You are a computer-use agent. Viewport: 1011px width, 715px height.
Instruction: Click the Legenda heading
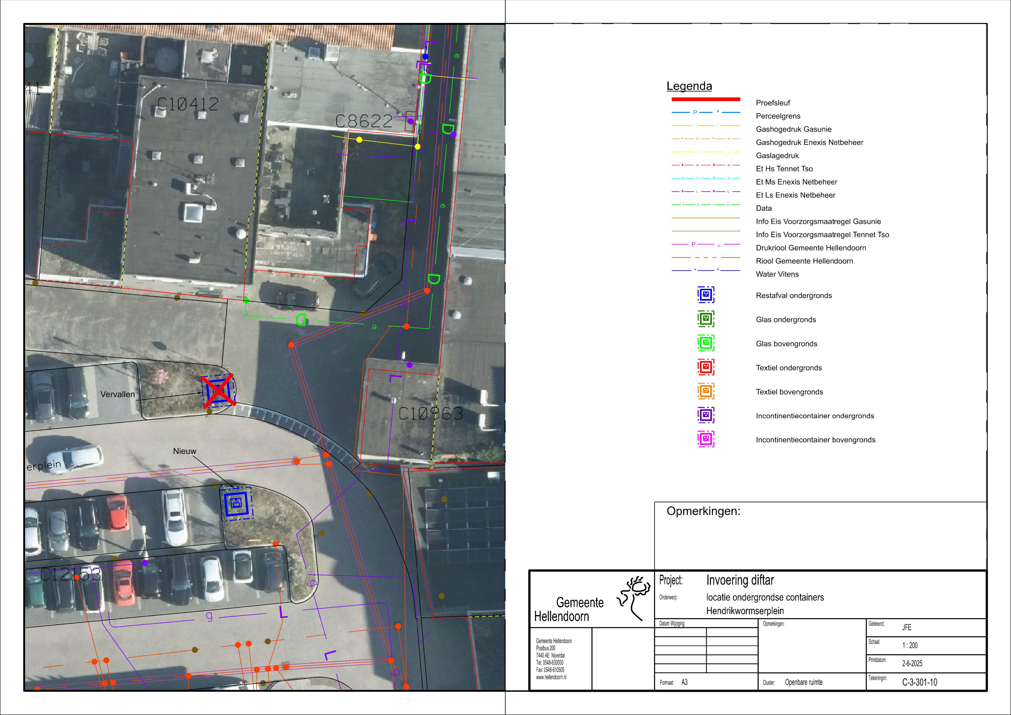point(689,86)
